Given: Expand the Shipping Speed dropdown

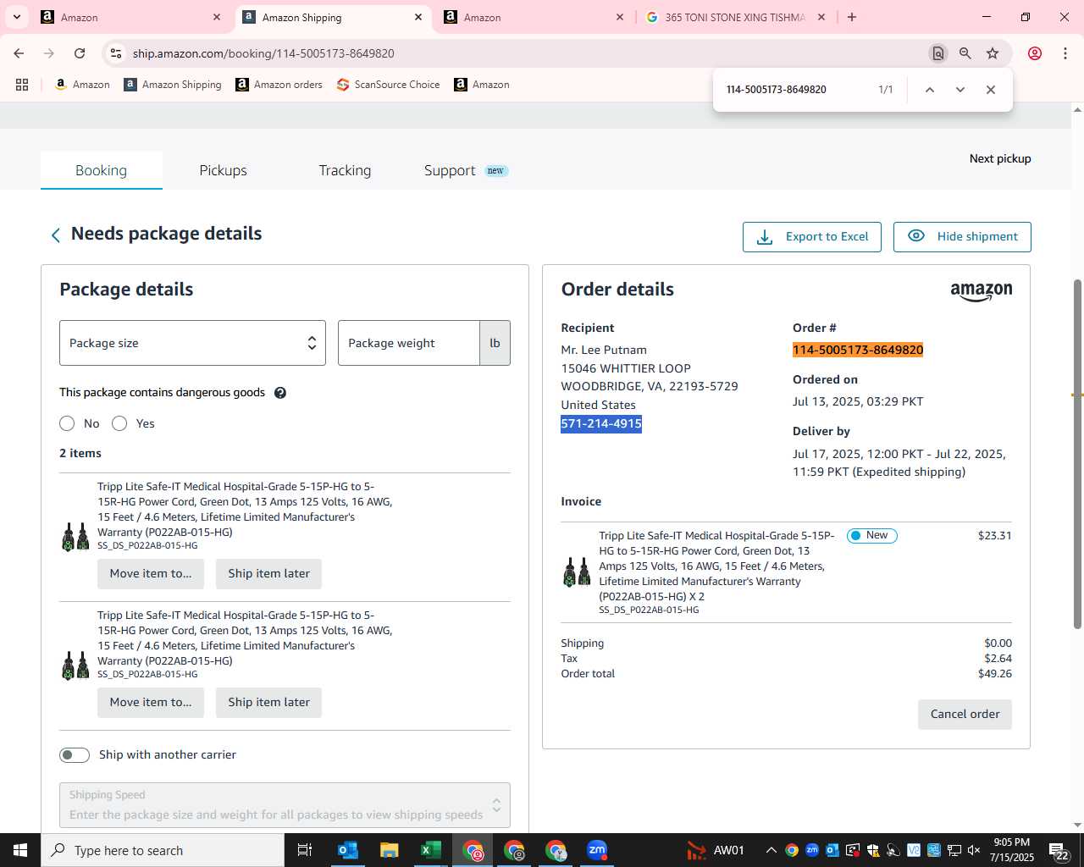Looking at the screenshot, I should pos(285,805).
